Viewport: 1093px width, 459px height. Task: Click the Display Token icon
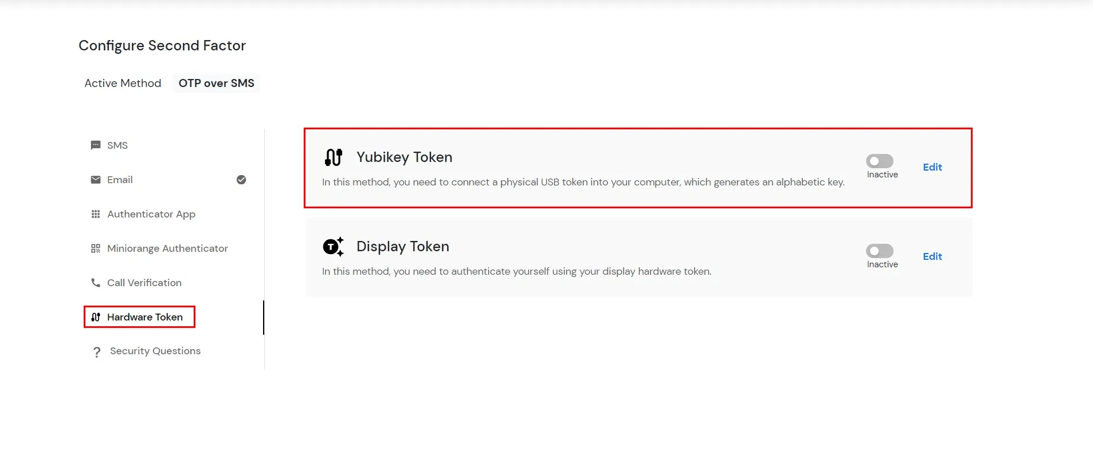tap(333, 247)
